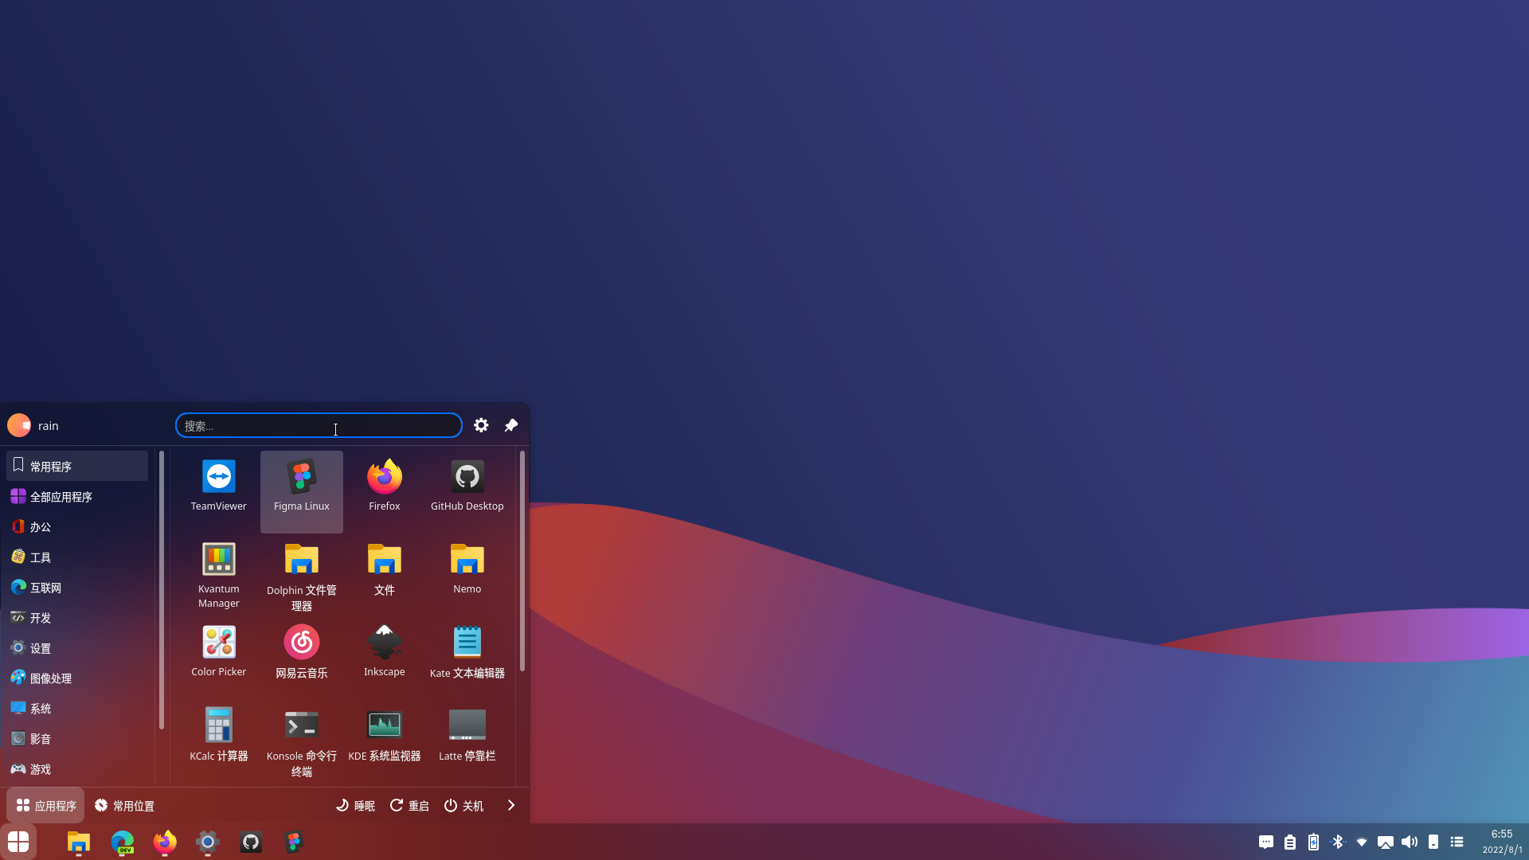The image size is (1529, 860).
Task: Open volume control tray icon
Action: click(x=1410, y=842)
